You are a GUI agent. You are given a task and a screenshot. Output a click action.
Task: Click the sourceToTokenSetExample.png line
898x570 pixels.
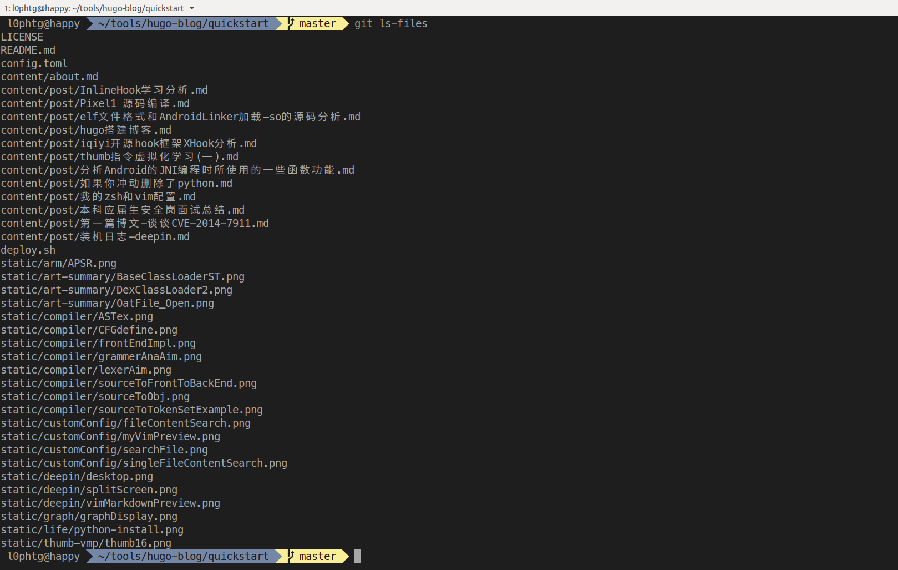tap(132, 410)
